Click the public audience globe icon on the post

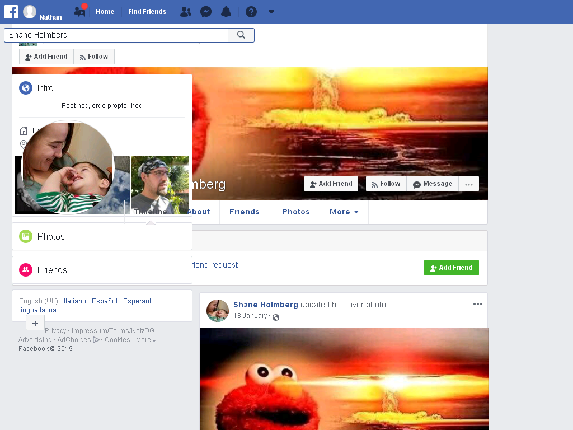276,317
